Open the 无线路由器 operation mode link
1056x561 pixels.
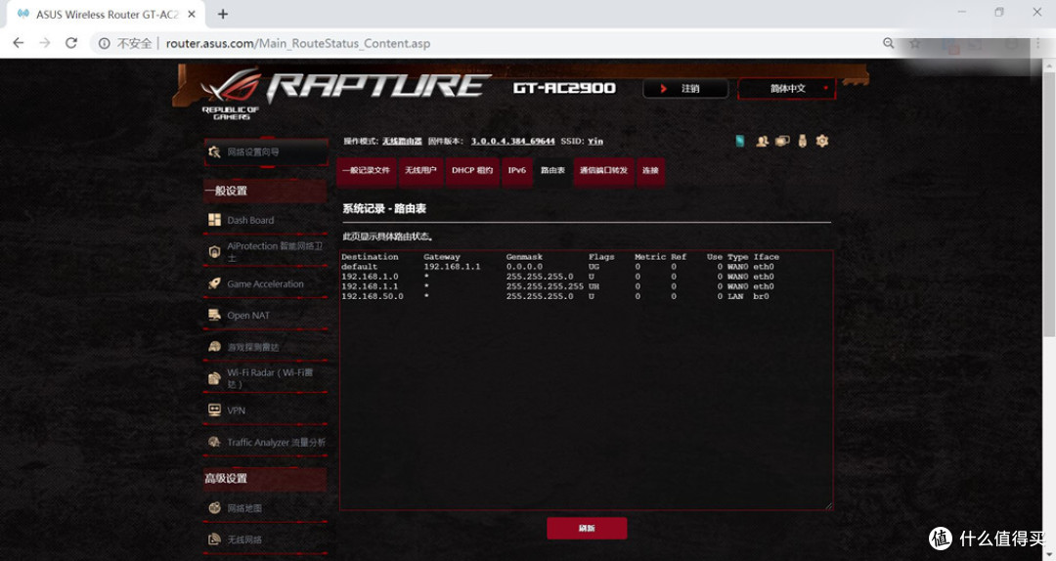(402, 141)
